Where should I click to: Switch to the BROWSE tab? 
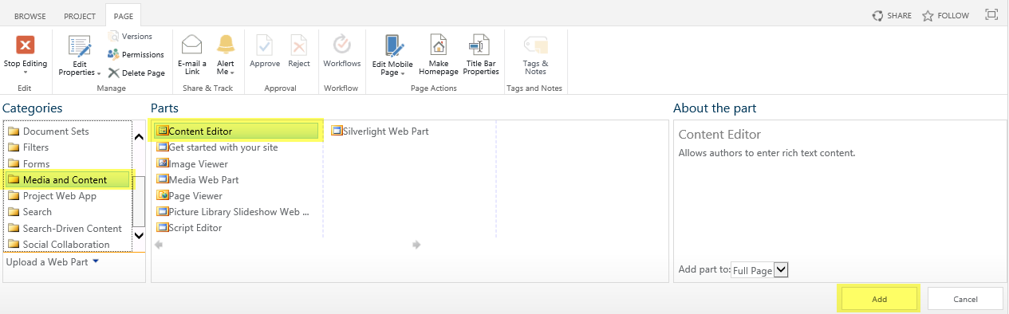(x=30, y=16)
